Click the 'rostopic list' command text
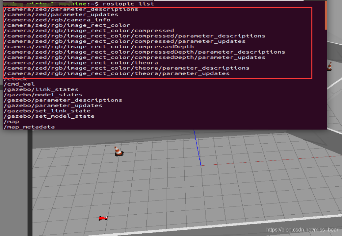 128,4
